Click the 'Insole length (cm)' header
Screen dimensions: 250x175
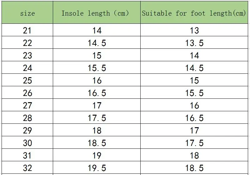point(95,13)
